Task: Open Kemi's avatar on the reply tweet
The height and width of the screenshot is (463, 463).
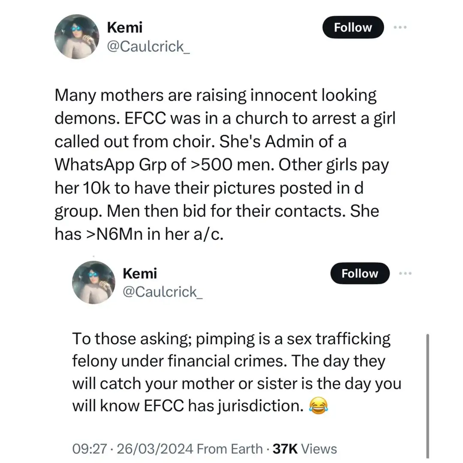Action: (x=93, y=283)
